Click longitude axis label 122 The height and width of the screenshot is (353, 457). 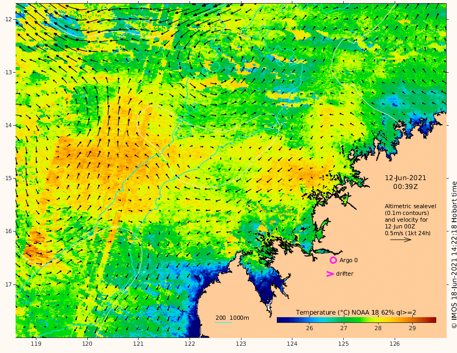(190, 344)
